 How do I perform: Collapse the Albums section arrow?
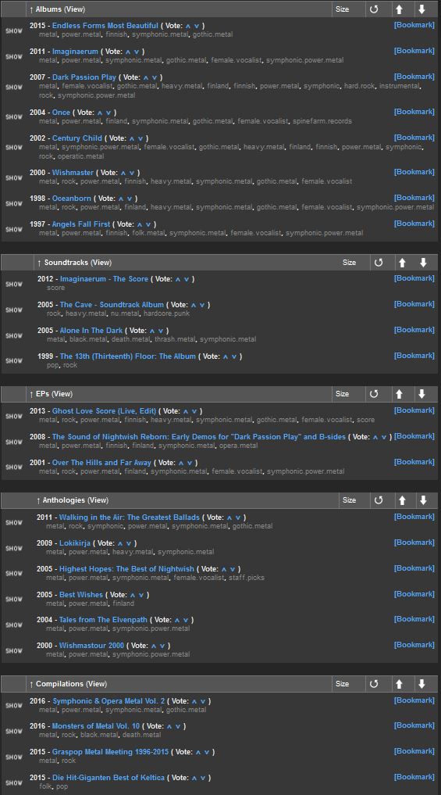click(x=31, y=9)
